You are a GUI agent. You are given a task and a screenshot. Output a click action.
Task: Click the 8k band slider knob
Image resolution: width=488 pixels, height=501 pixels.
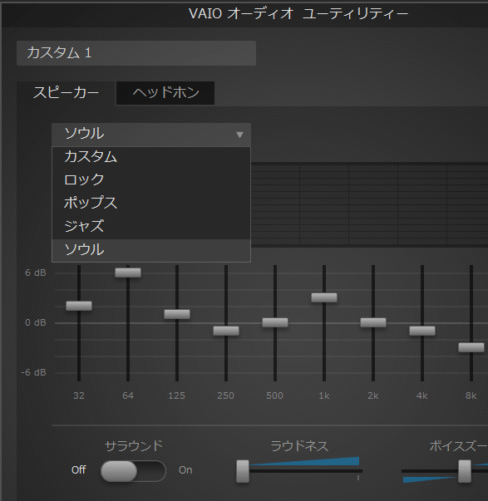(471, 347)
